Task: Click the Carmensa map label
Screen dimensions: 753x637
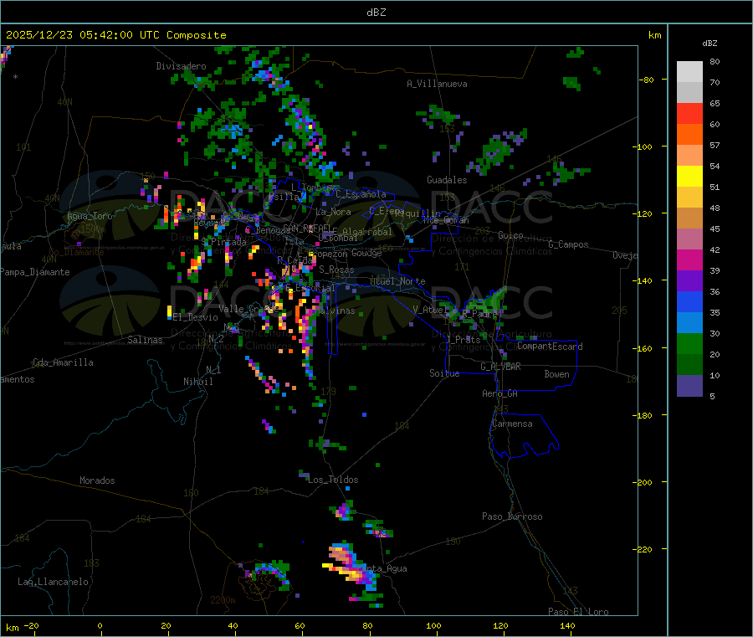Action: 512,424
